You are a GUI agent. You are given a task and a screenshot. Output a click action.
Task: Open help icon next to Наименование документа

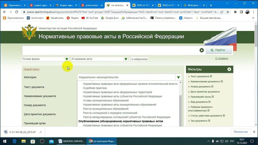[x=222, y=82]
